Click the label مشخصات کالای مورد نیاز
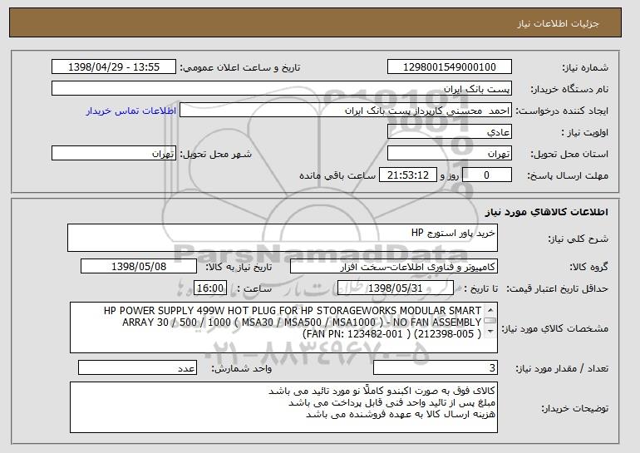This screenshot has height=453, width=640. [x=555, y=328]
